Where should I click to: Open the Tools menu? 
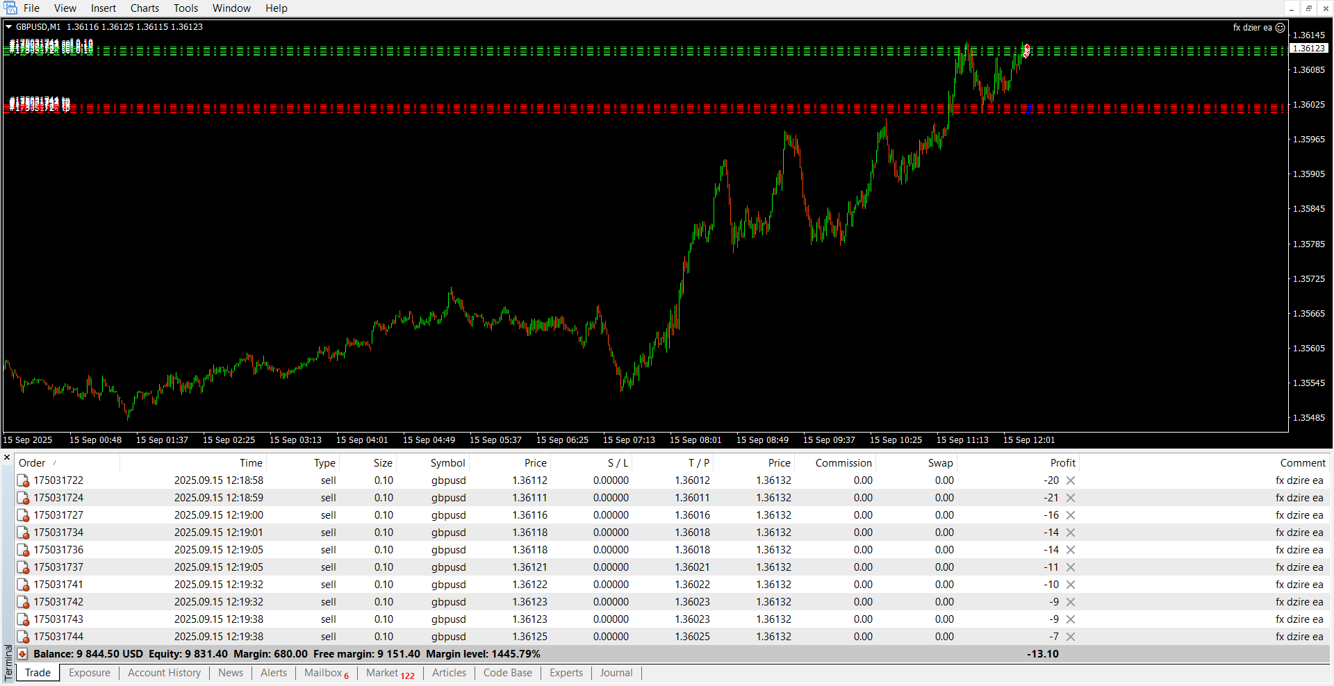[186, 8]
